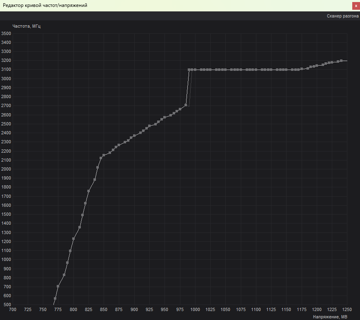
Task: Select the curve point at 1200 mV
Action: 317,66
